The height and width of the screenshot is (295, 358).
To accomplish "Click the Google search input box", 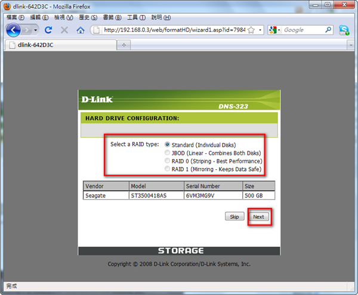I will [303, 30].
